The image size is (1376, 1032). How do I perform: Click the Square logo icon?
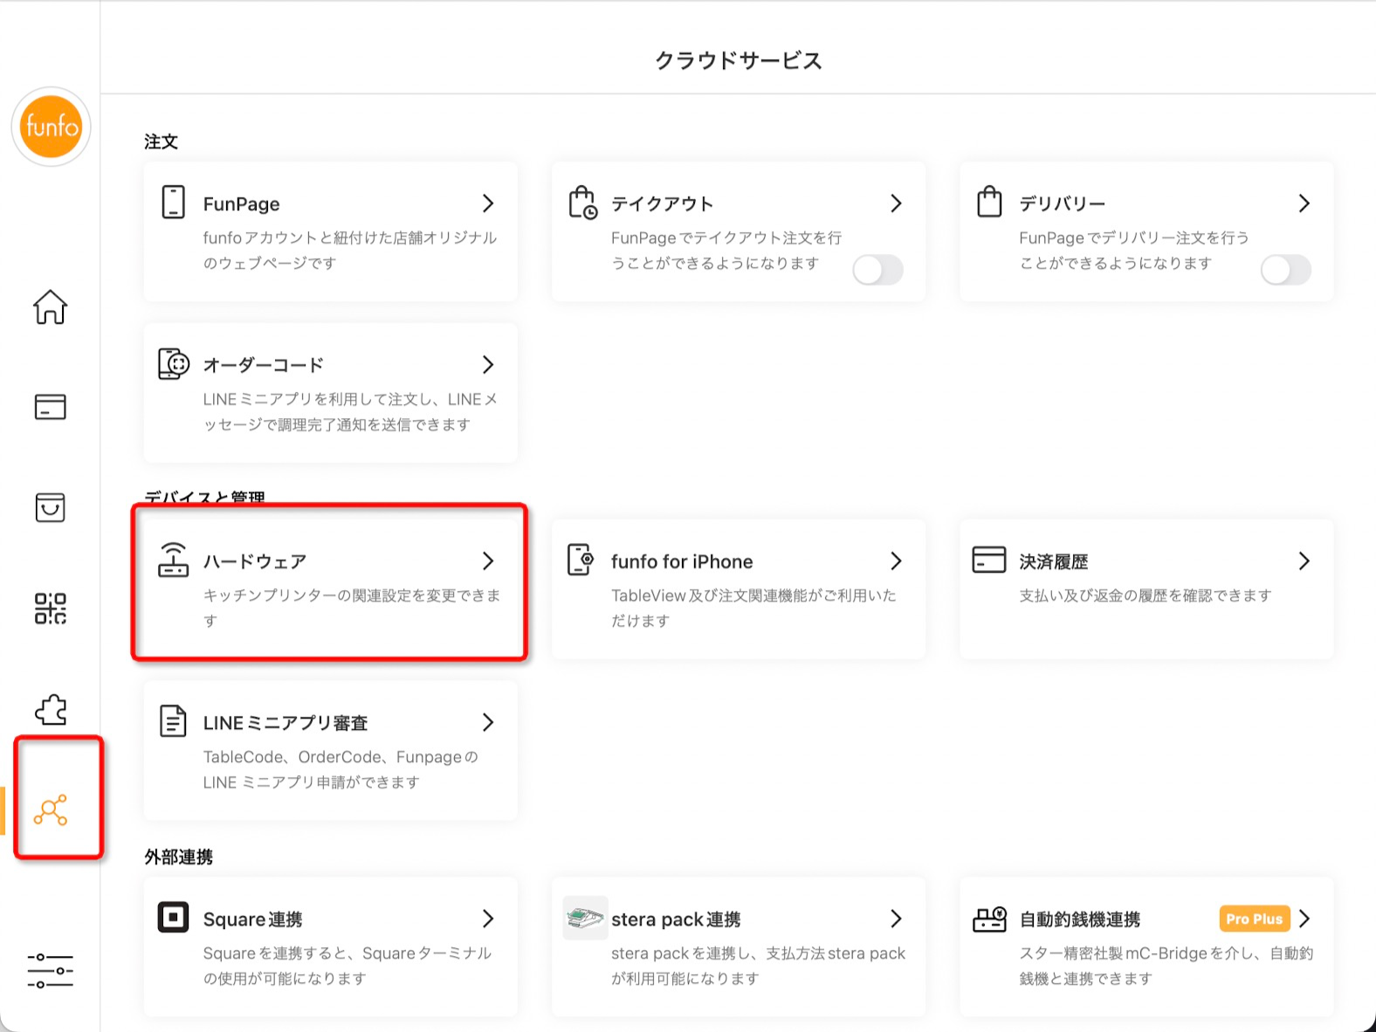(173, 918)
